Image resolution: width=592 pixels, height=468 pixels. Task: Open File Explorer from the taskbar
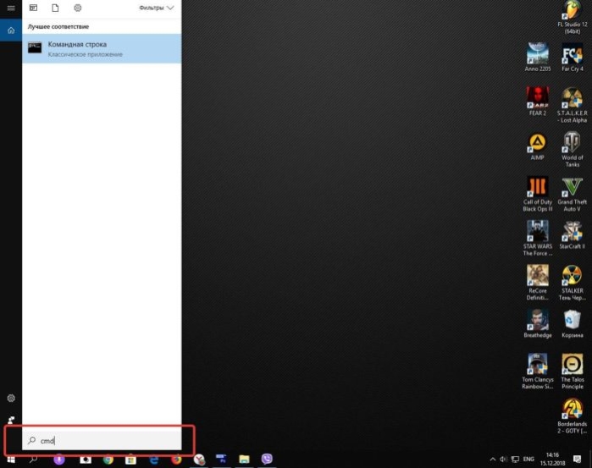point(244,460)
